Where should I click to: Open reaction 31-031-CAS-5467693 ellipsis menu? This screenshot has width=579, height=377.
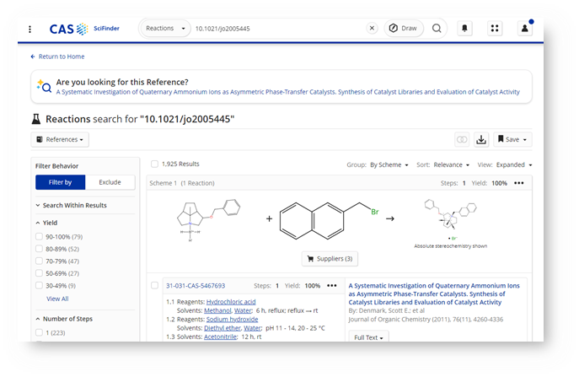point(331,286)
